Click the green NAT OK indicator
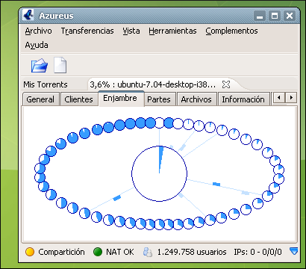This screenshot has height=269, width=306. 98,252
